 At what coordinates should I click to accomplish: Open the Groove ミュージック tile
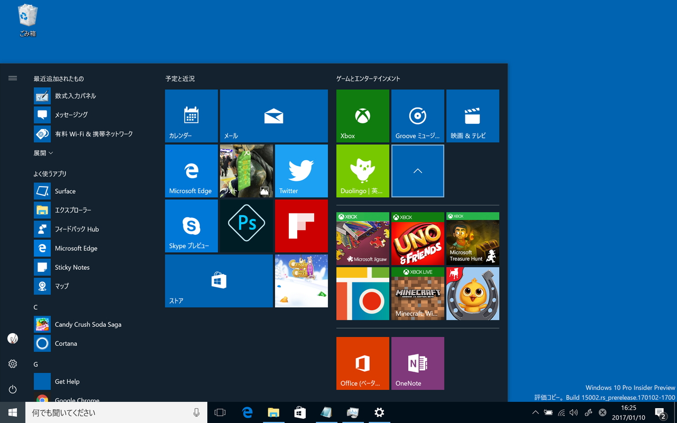(418, 116)
